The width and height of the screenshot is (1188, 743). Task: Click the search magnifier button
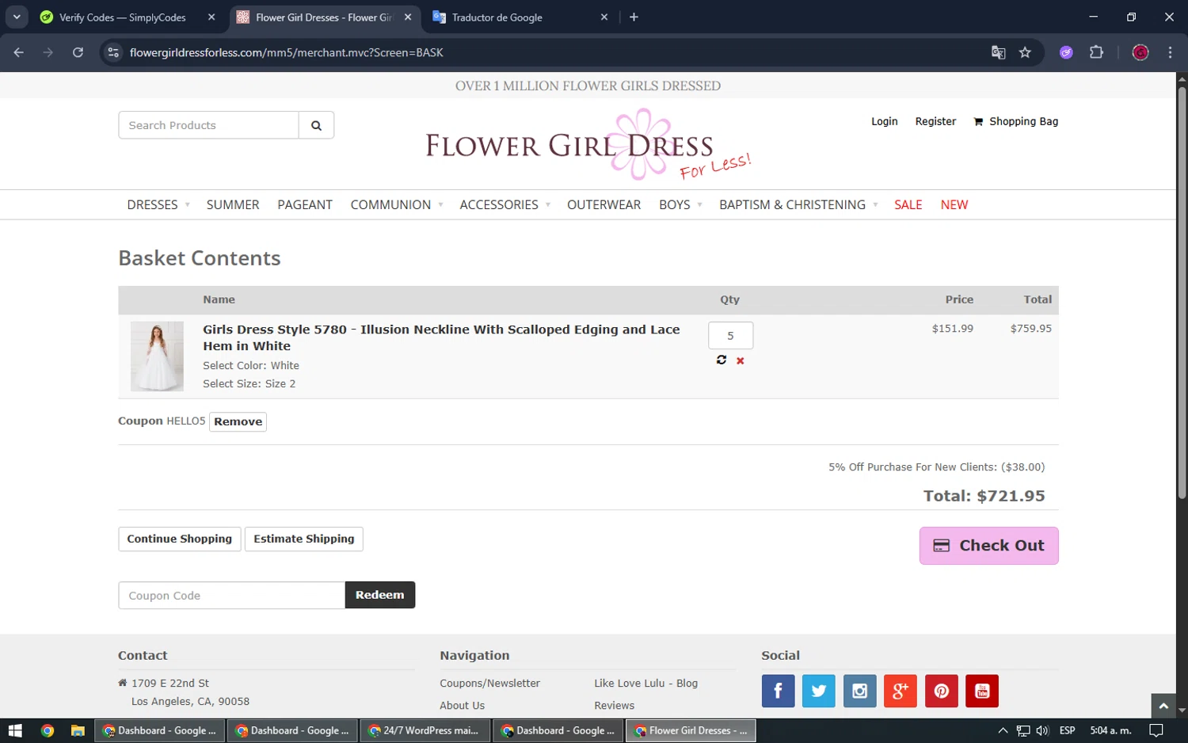point(316,125)
